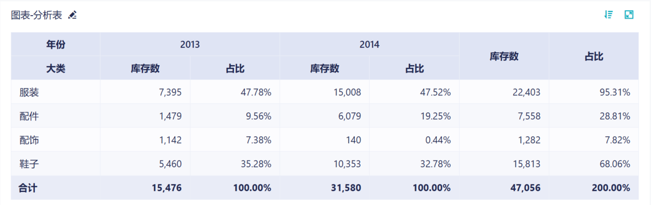Click the 2013 year header
This screenshot has height=205, width=651.
click(x=190, y=44)
